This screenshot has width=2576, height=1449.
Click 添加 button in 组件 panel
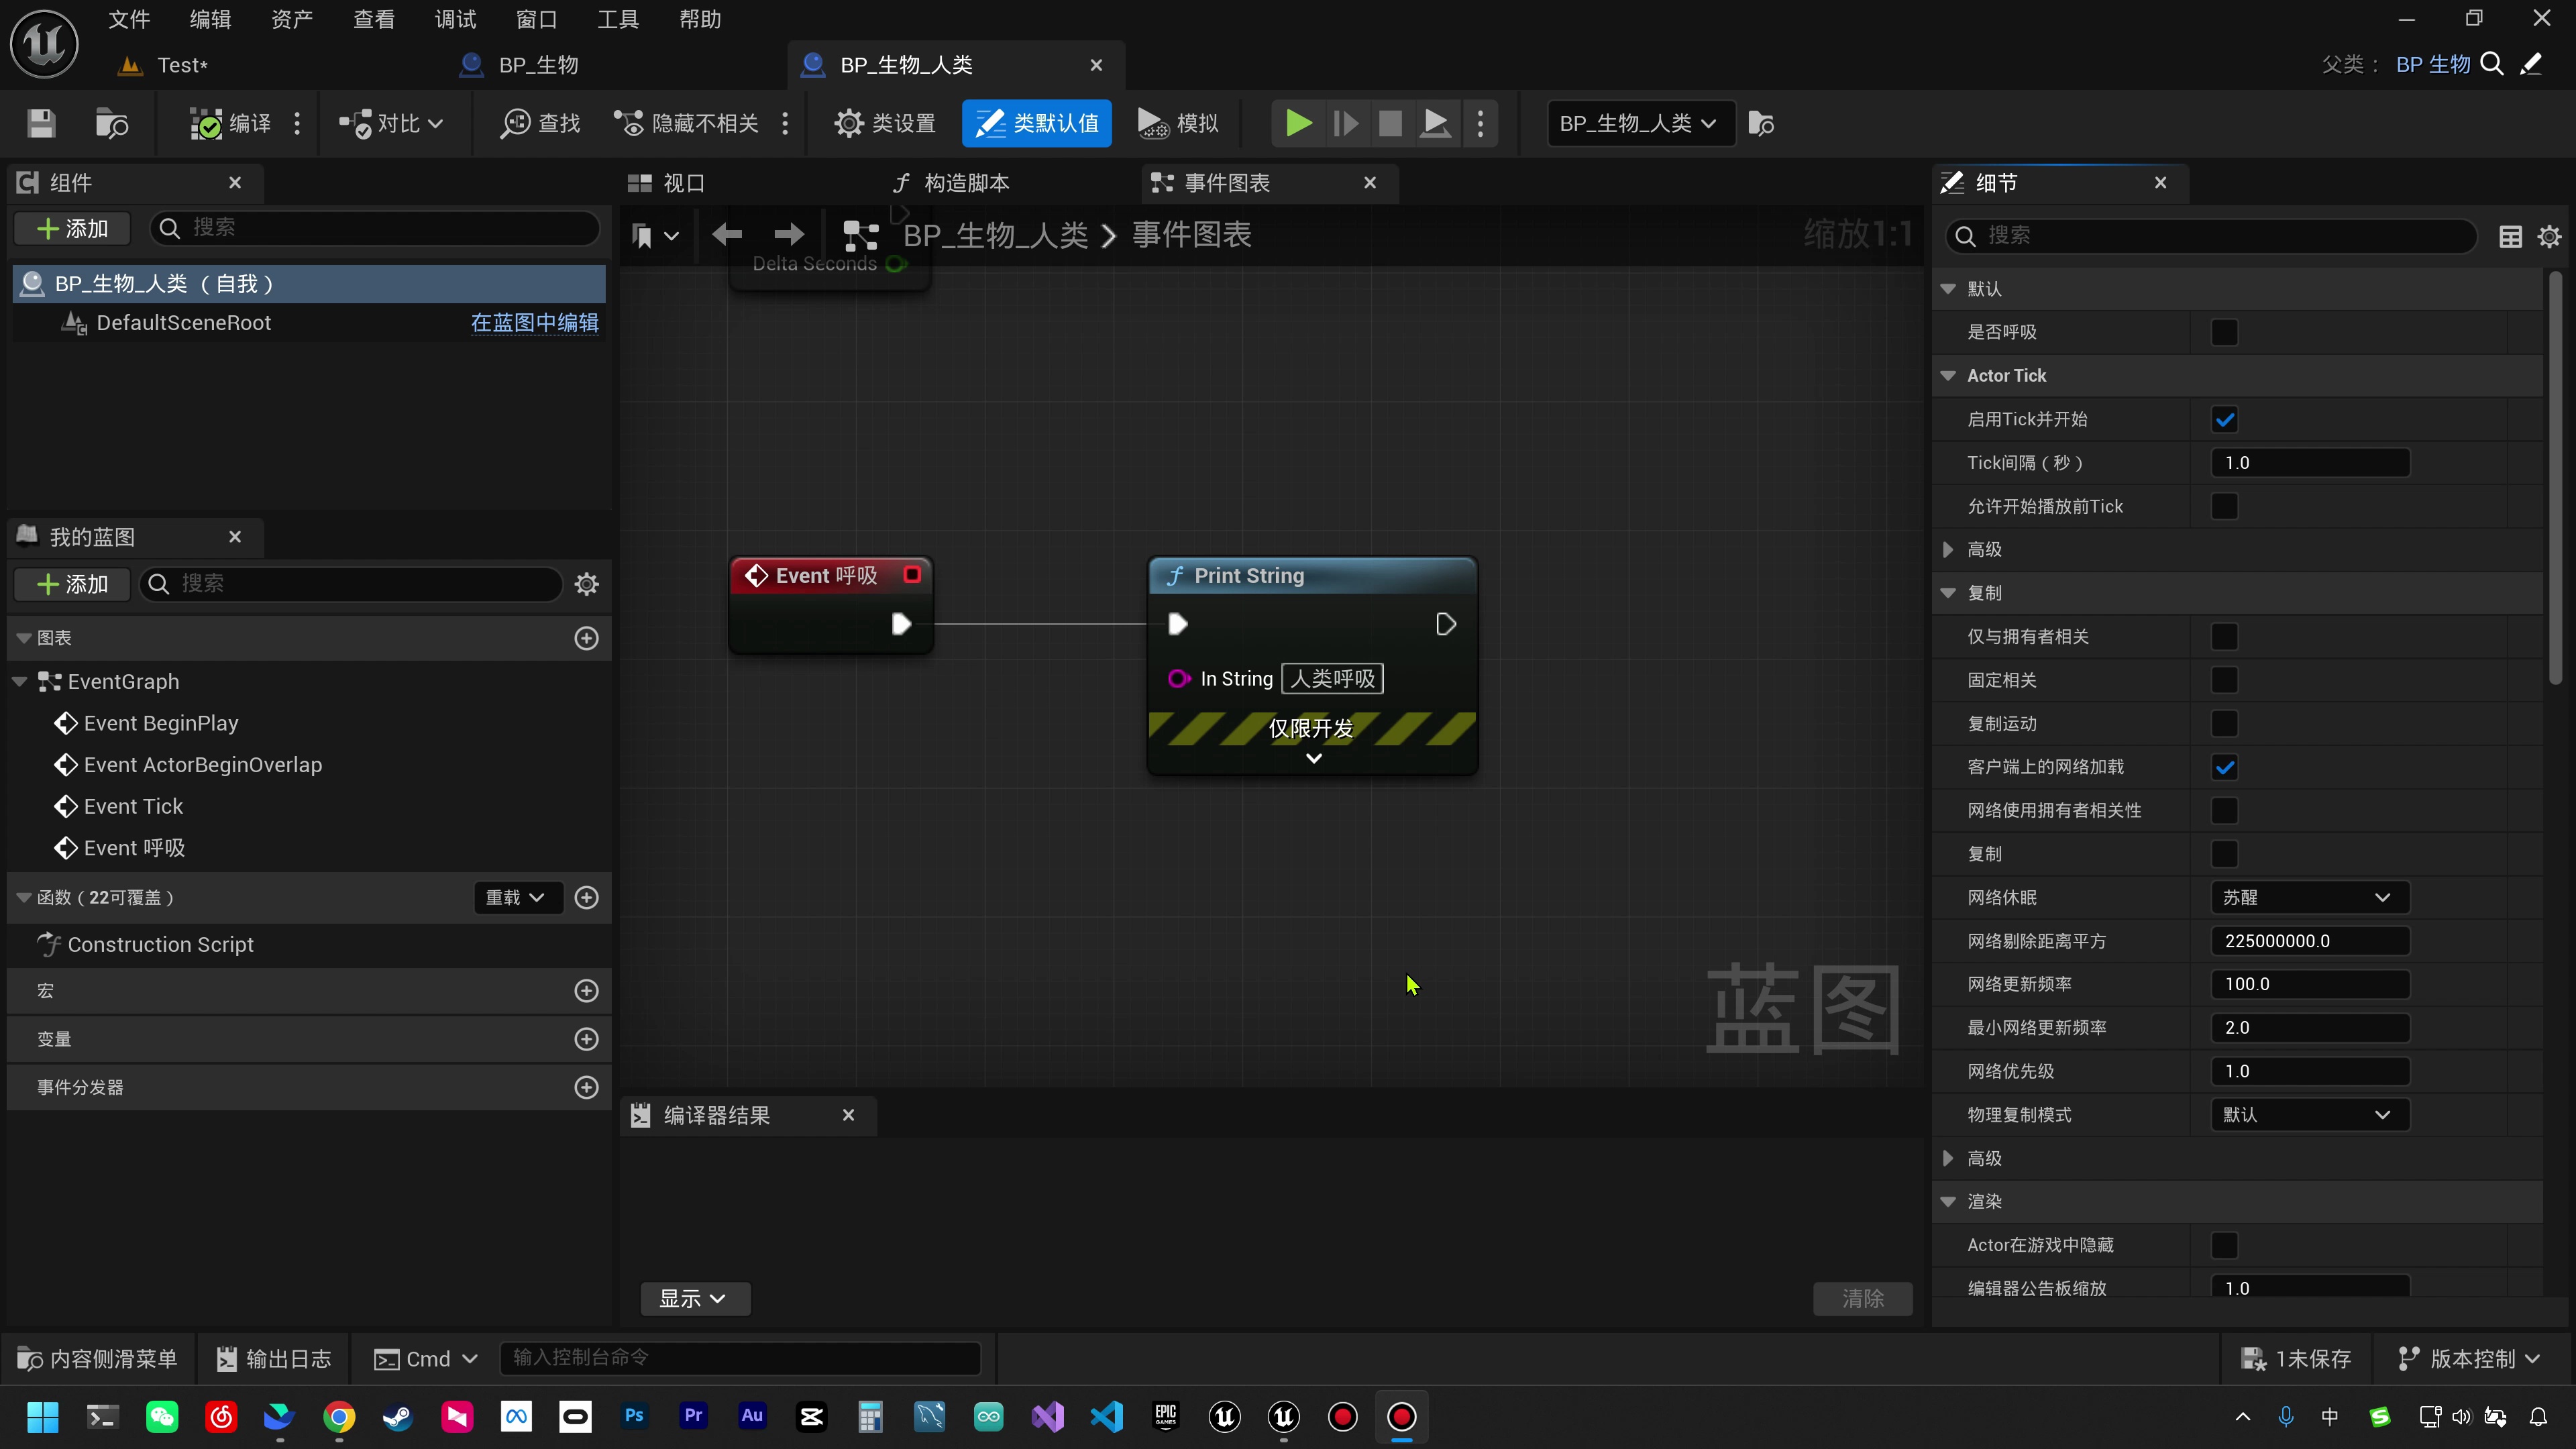72,228
